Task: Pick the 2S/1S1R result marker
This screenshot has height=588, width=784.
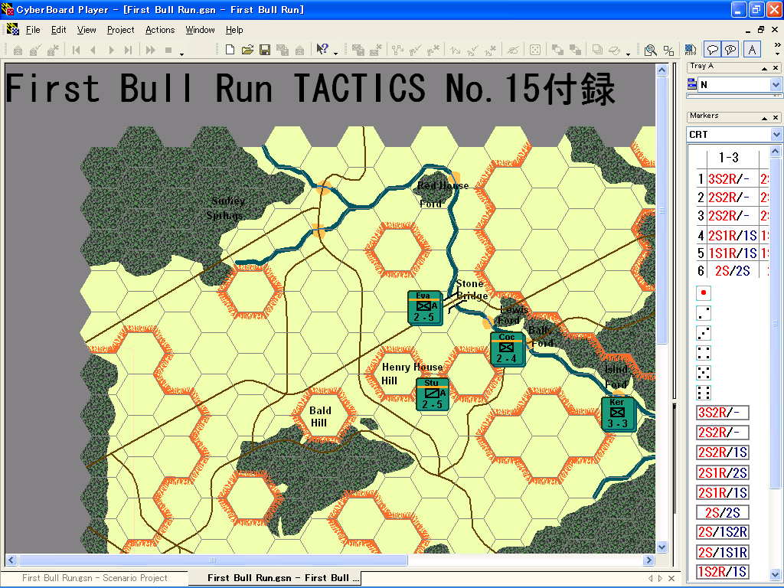Action: 723,553
